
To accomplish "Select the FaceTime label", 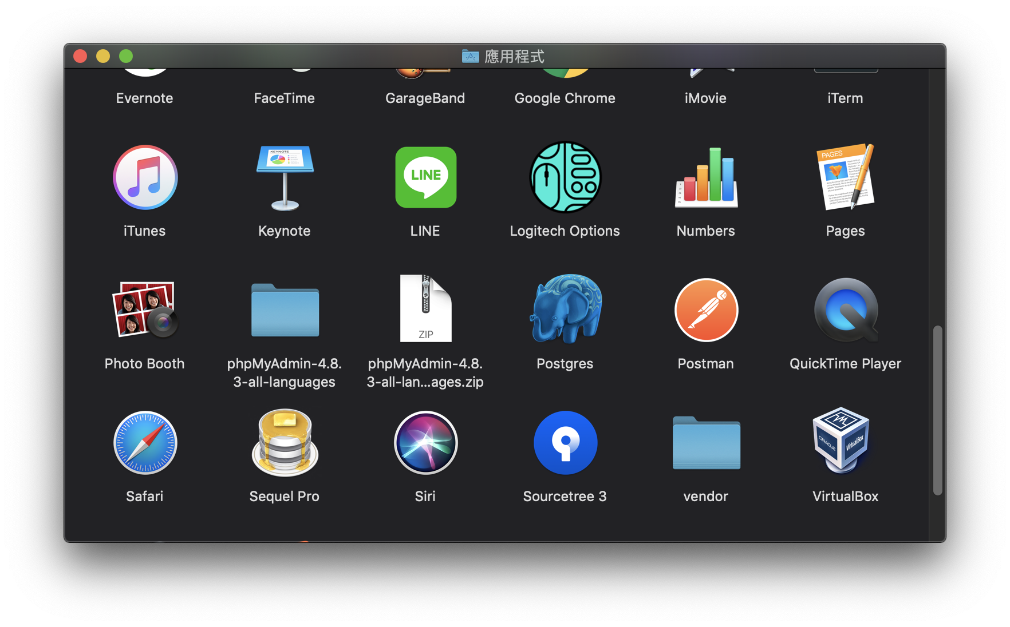I will [285, 98].
